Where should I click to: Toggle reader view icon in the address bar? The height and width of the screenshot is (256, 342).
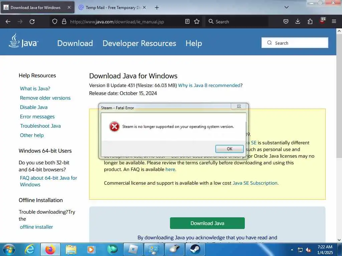pos(187,22)
